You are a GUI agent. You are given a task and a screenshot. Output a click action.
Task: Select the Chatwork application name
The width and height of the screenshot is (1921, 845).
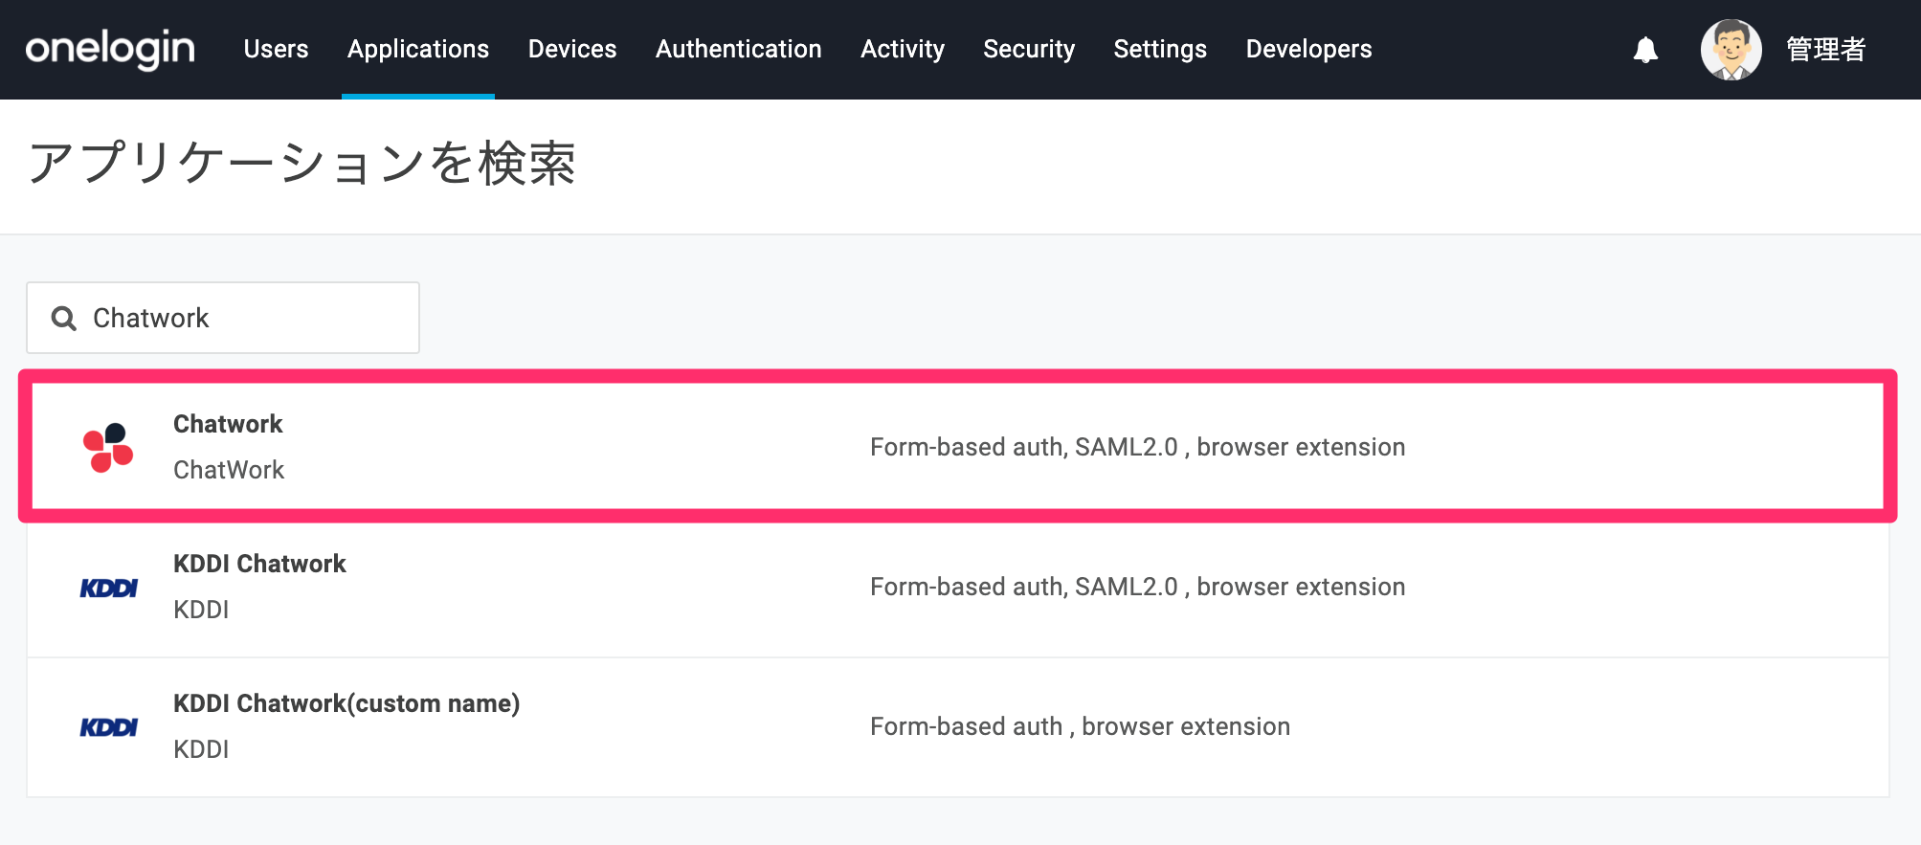(228, 424)
